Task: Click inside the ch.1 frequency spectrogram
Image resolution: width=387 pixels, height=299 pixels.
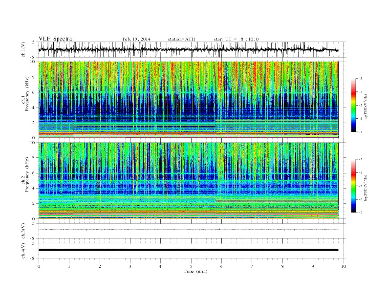Action: 188,100
